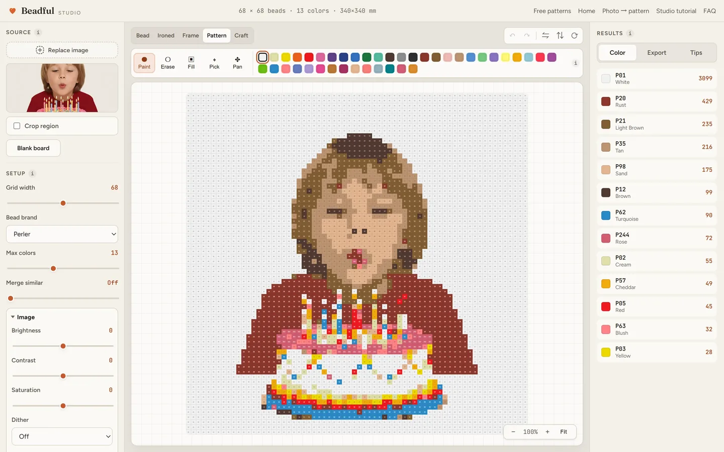Redo the last edit
The height and width of the screenshot is (452, 724).
527,36
